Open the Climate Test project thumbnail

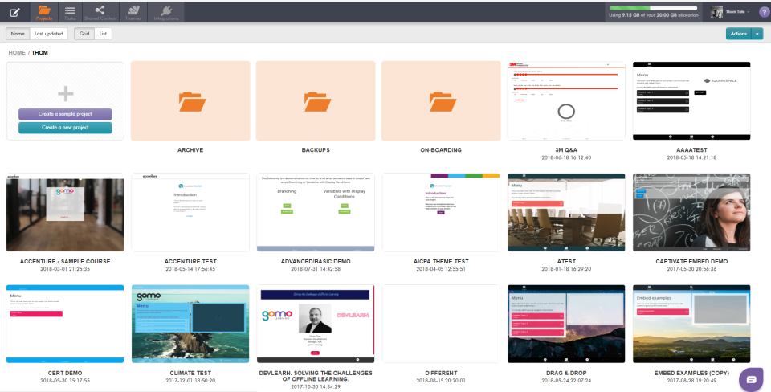(x=190, y=324)
